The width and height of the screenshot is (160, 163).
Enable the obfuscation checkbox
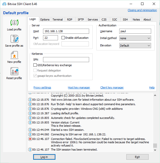[63, 38]
